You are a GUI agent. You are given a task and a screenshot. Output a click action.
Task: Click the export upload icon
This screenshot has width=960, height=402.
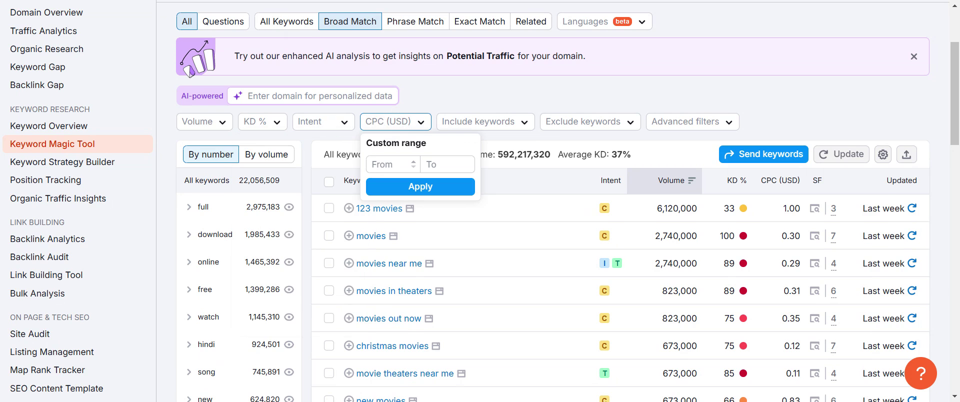tap(906, 154)
